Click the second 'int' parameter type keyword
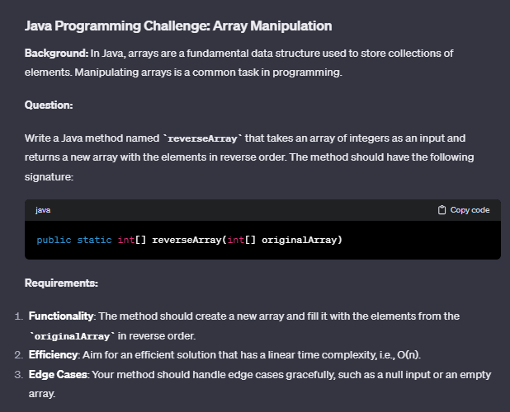The image size is (510, 412). pyautogui.click(x=236, y=241)
